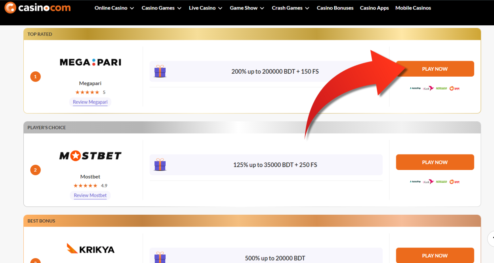Click the Mostbet logo
This screenshot has height=263, width=494.
click(90, 155)
